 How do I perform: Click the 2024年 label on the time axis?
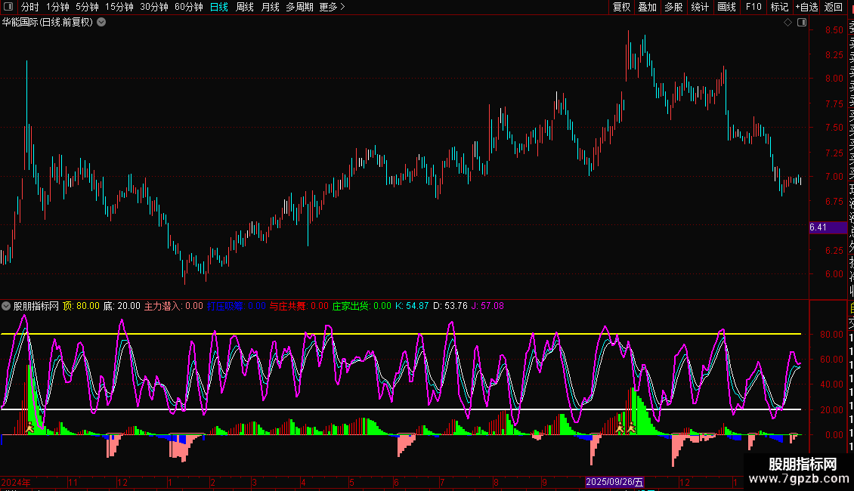coord(16,482)
